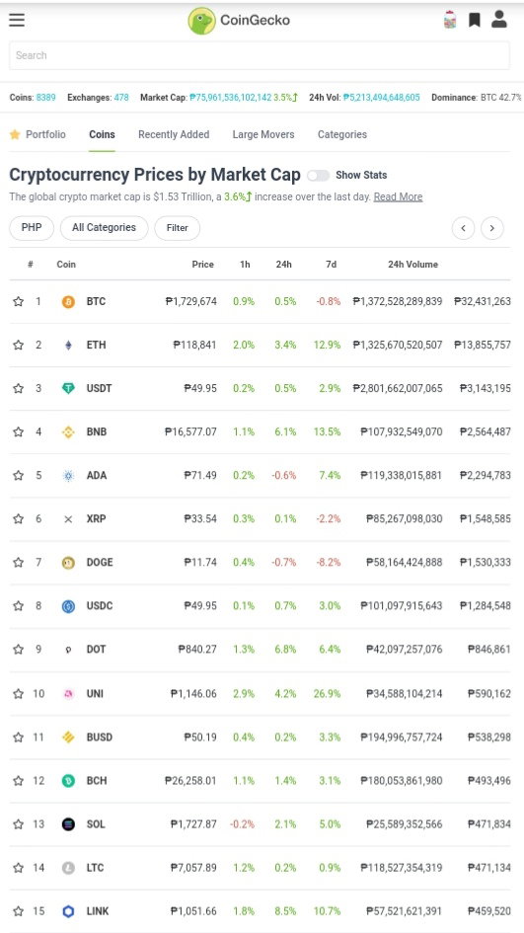Sort by the 24h Volume column header
Viewport: 524px width, 933px height.
click(412, 265)
